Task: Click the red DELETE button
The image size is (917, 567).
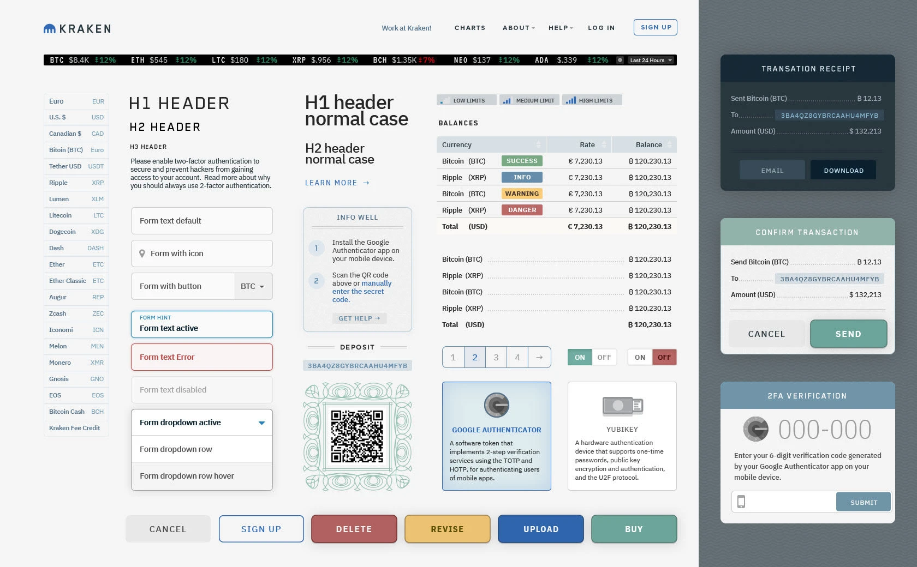Action: pyautogui.click(x=354, y=529)
